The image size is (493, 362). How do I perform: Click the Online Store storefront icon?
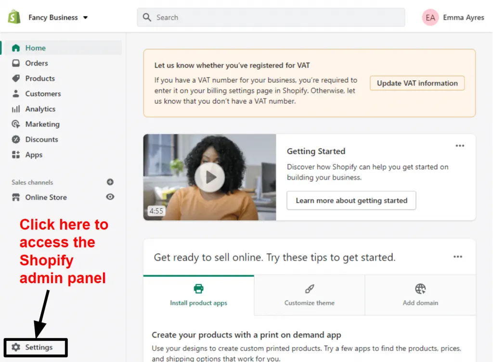click(x=16, y=197)
